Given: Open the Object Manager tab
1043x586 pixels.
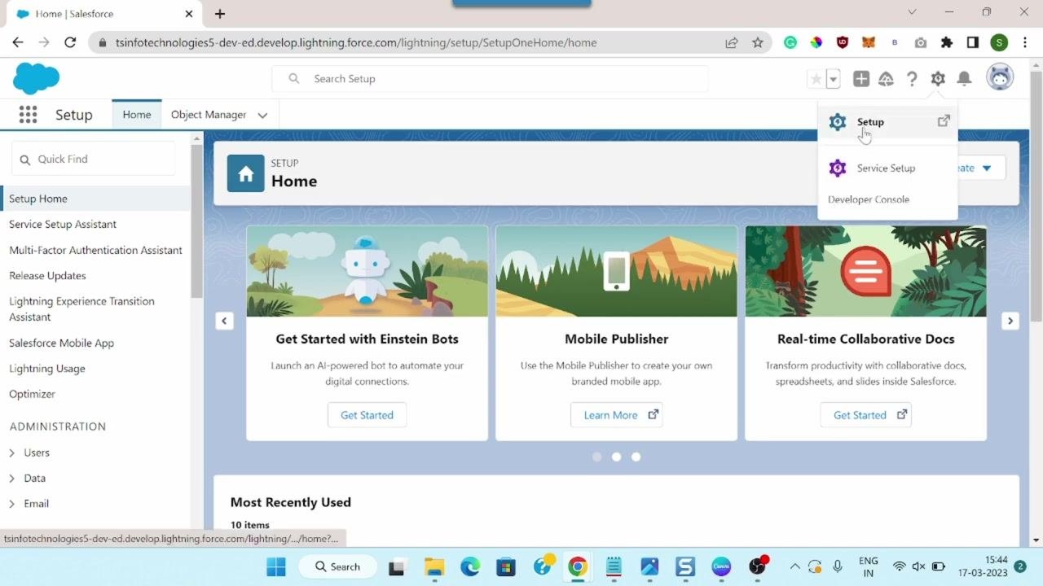Looking at the screenshot, I should (x=209, y=115).
